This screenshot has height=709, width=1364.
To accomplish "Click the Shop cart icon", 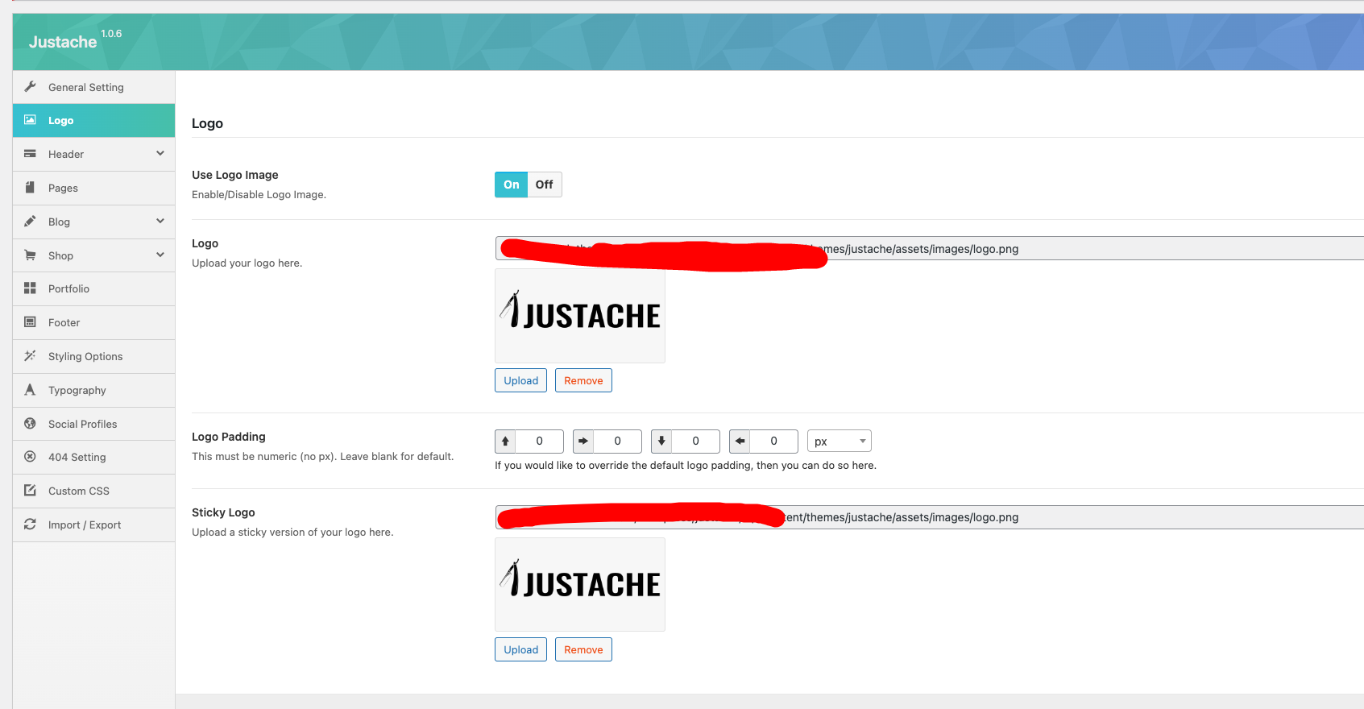I will point(30,255).
